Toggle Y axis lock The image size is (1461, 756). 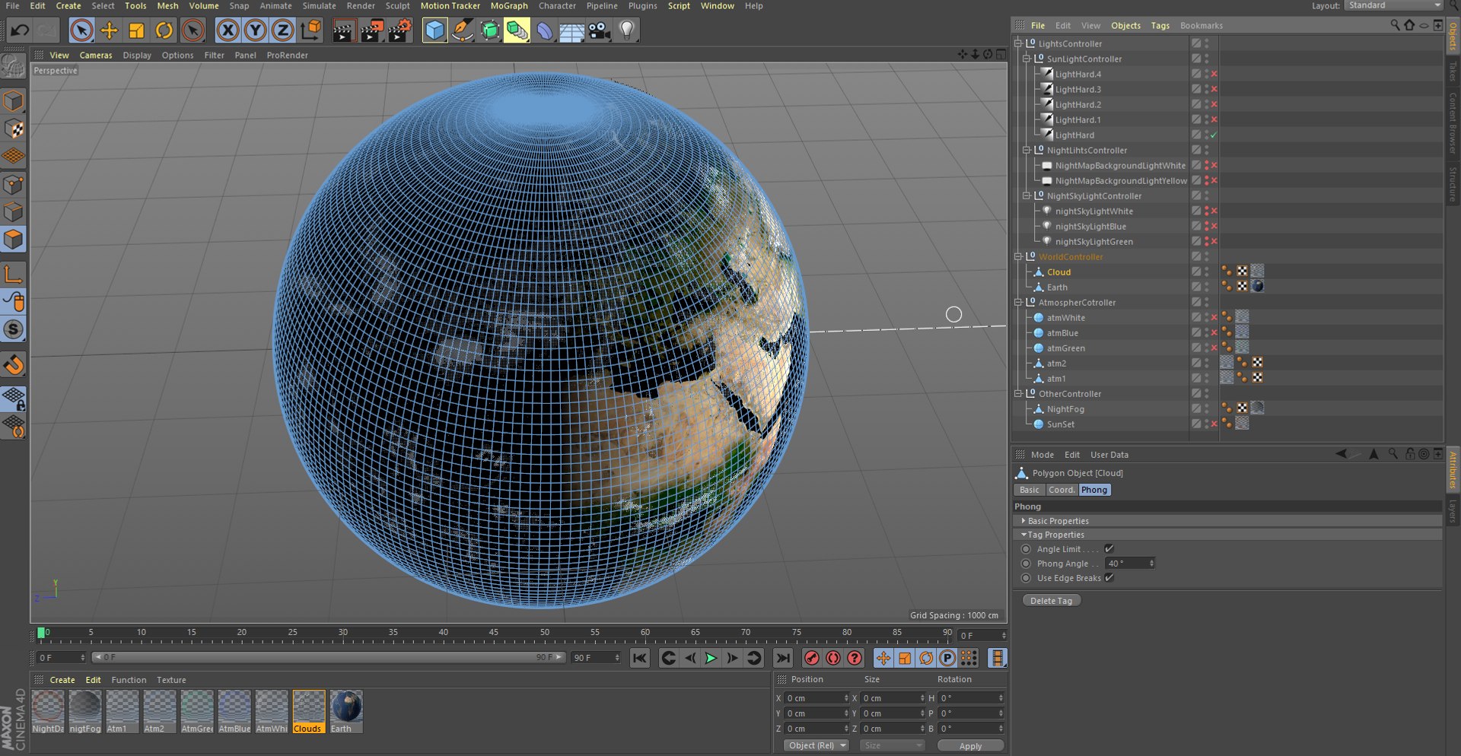[x=255, y=30]
